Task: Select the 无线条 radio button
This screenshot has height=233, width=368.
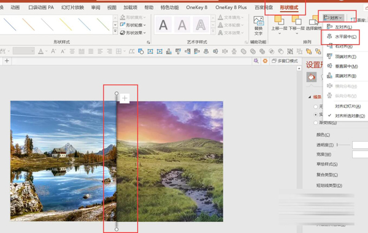Action: coord(316,107)
